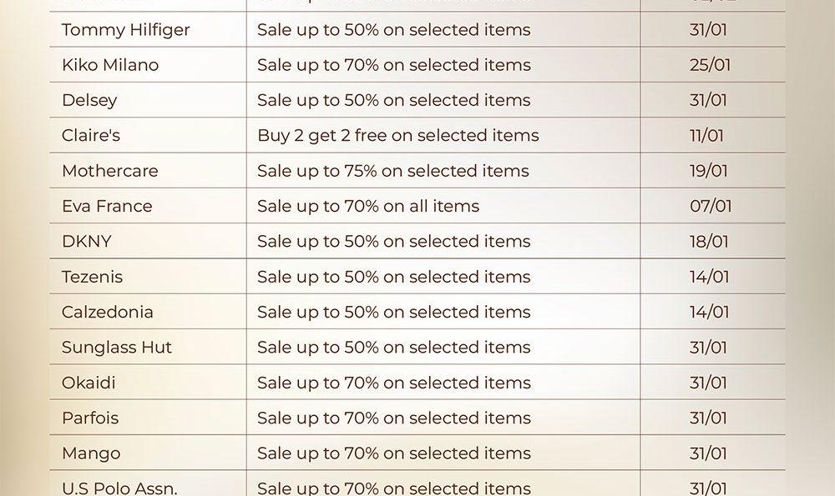The image size is (835, 496).
Task: Click the Mothercare brand name
Action: pyautogui.click(x=109, y=171)
